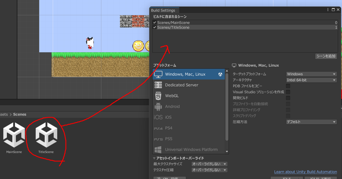
Task: Open テクスチャ圧縮 override dropdown
Action: tap(209, 170)
